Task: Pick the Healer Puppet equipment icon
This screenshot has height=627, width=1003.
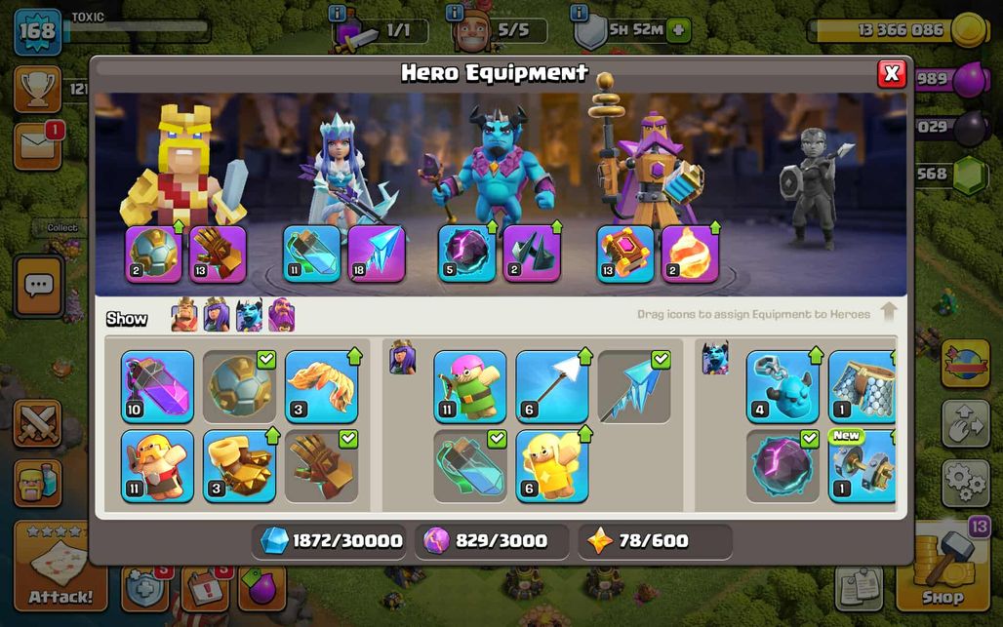Action: point(552,465)
